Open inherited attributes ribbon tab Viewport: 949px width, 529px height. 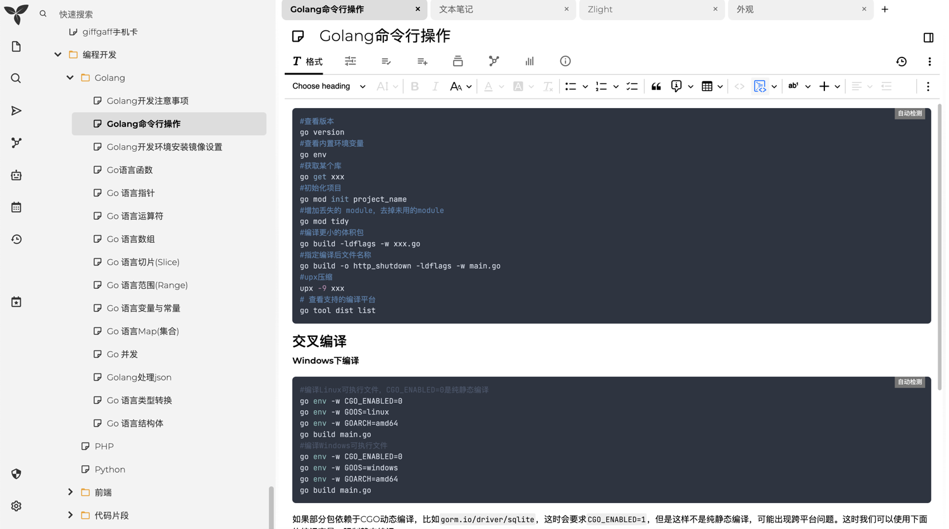click(x=422, y=61)
